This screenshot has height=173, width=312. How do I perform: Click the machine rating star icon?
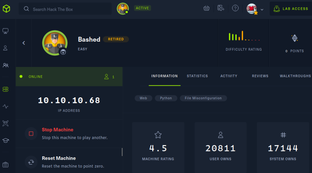[x=158, y=135]
